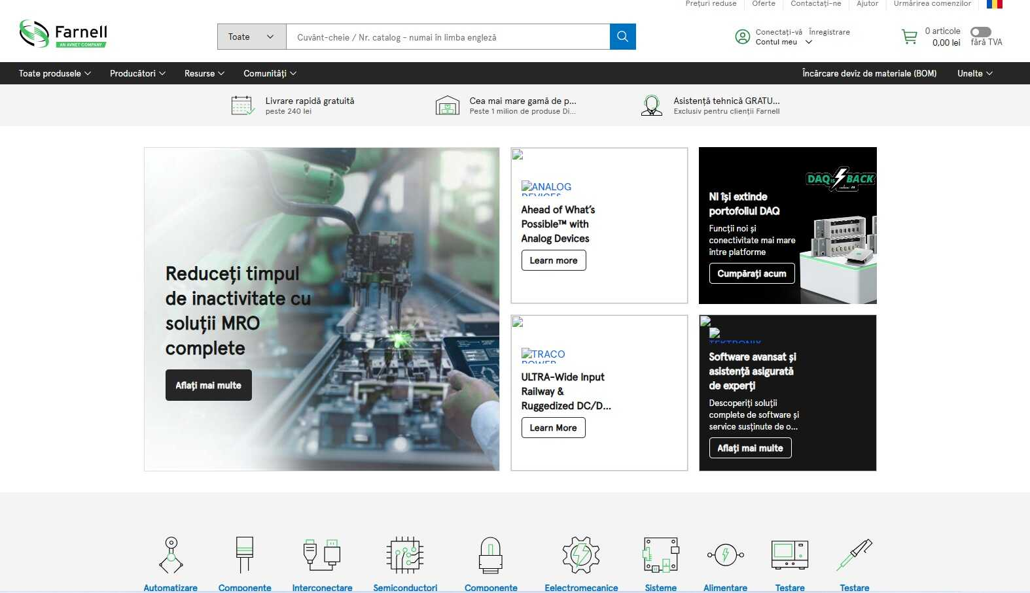Screen dimensions: 1030x593
Task: Open 'Urmărirea comenzilor' top link
Action: 932,4
